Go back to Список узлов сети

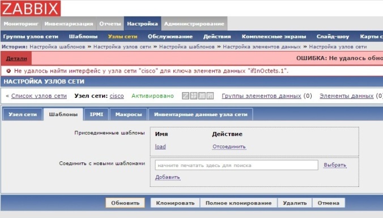coord(39,96)
